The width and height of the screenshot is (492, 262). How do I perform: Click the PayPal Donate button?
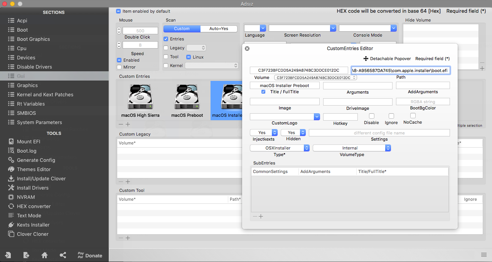point(90,255)
